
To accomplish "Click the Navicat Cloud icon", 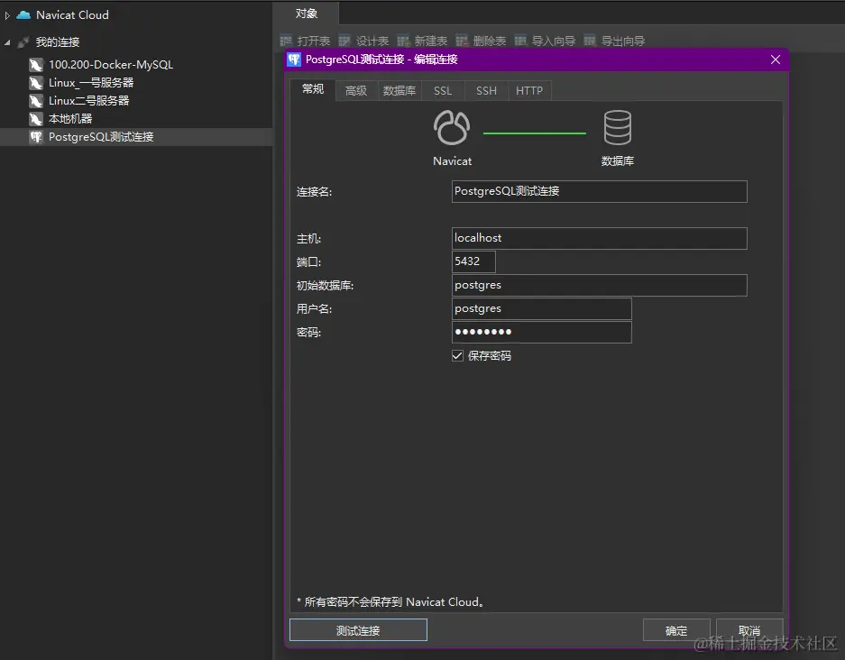I will click(x=23, y=15).
